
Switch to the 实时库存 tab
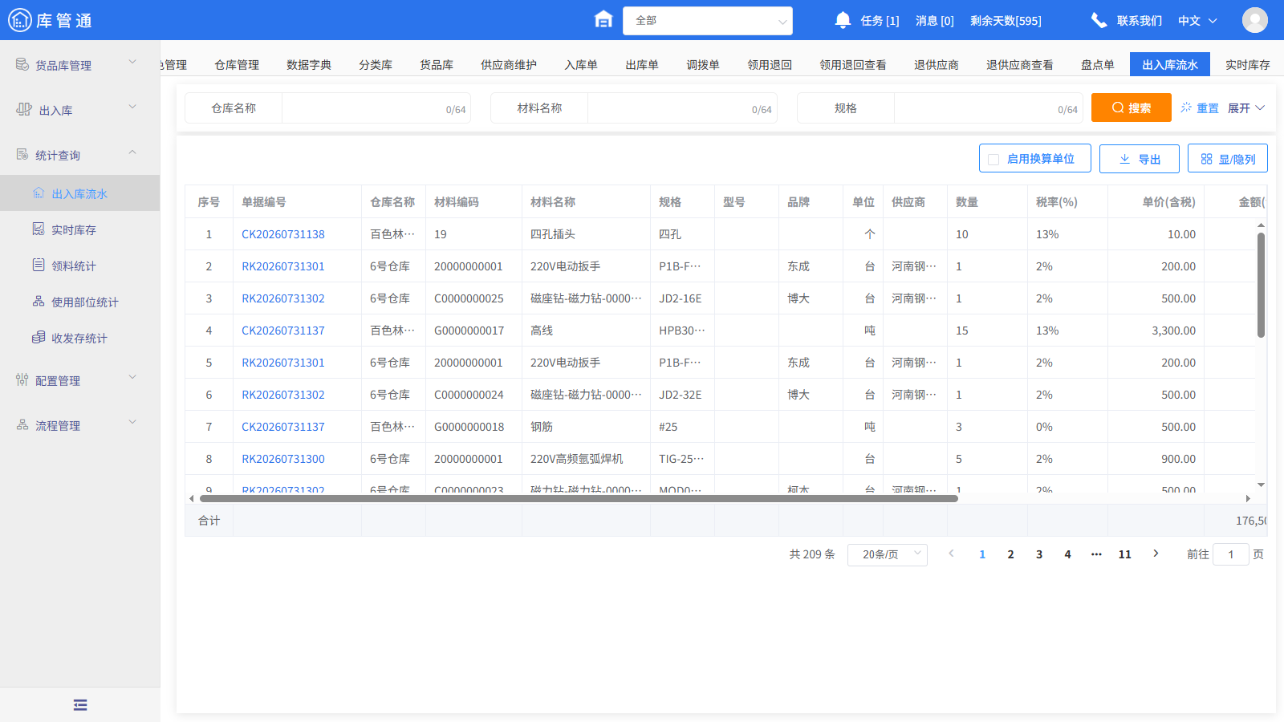pos(1248,65)
